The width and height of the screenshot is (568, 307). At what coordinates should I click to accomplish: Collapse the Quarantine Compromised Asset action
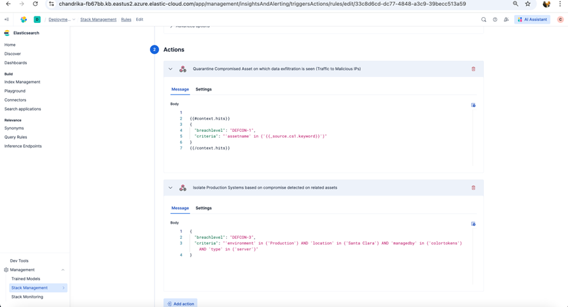click(170, 69)
